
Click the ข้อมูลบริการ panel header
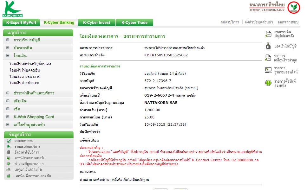pos(39,135)
